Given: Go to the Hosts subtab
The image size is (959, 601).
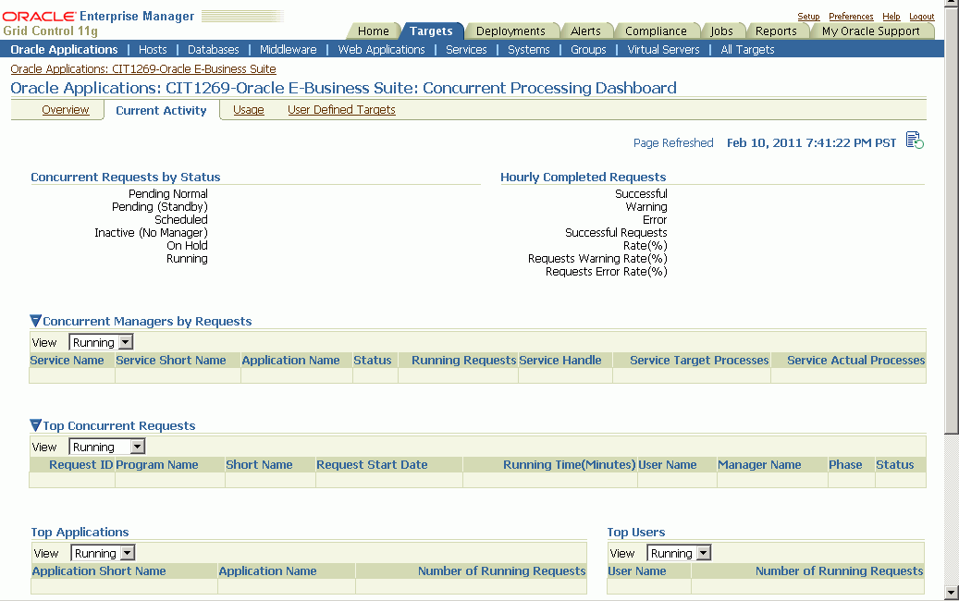Looking at the screenshot, I should [153, 50].
